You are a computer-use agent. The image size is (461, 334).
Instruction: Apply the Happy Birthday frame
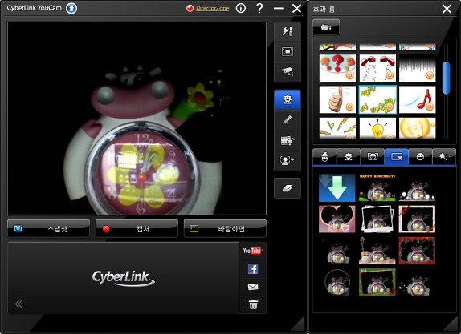point(377,188)
